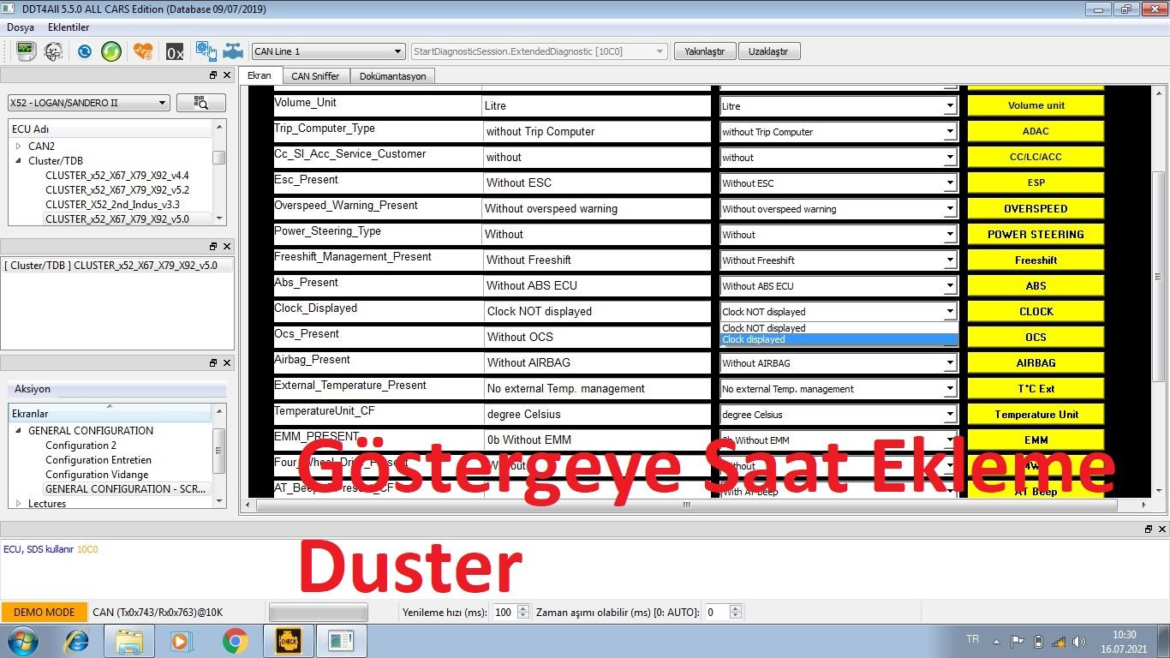Click the green circular reload toolbar icon
The width and height of the screenshot is (1170, 658).
[x=111, y=51]
